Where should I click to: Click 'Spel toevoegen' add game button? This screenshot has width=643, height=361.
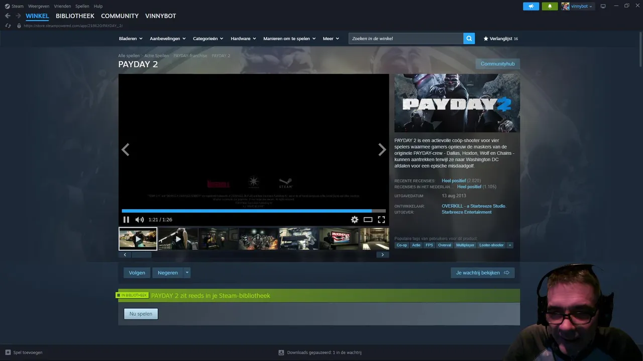pos(24,352)
